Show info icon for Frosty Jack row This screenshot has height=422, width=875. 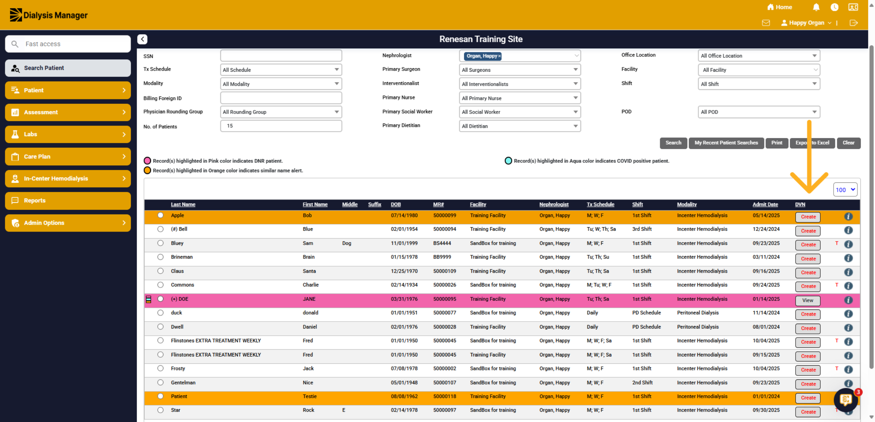pyautogui.click(x=848, y=370)
